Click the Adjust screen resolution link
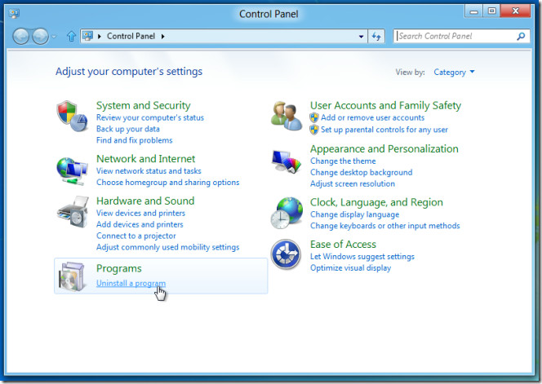 pyautogui.click(x=353, y=183)
